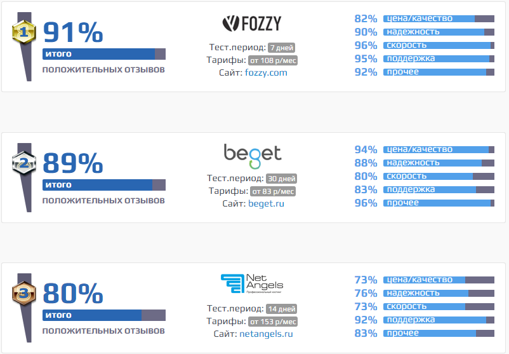Click the large 91% score for Fozzy
The image size is (509, 354).
[x=73, y=32]
